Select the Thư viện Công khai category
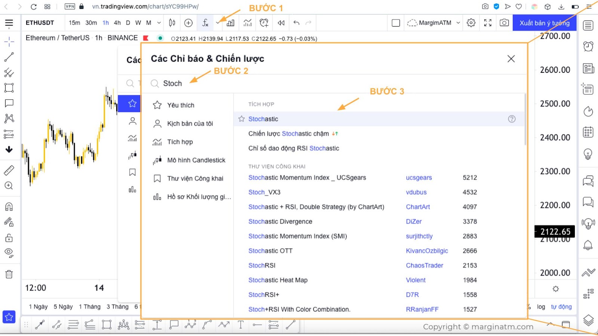The width and height of the screenshot is (598, 336). (x=187, y=178)
